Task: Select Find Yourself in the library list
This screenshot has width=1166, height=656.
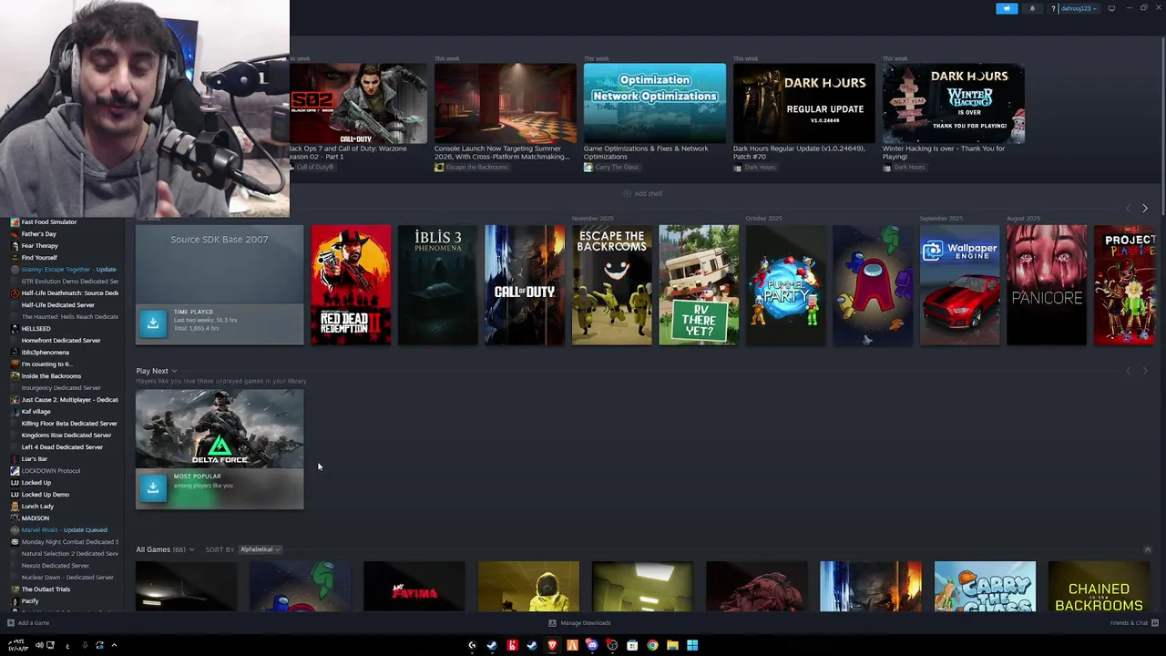Action: pos(39,258)
